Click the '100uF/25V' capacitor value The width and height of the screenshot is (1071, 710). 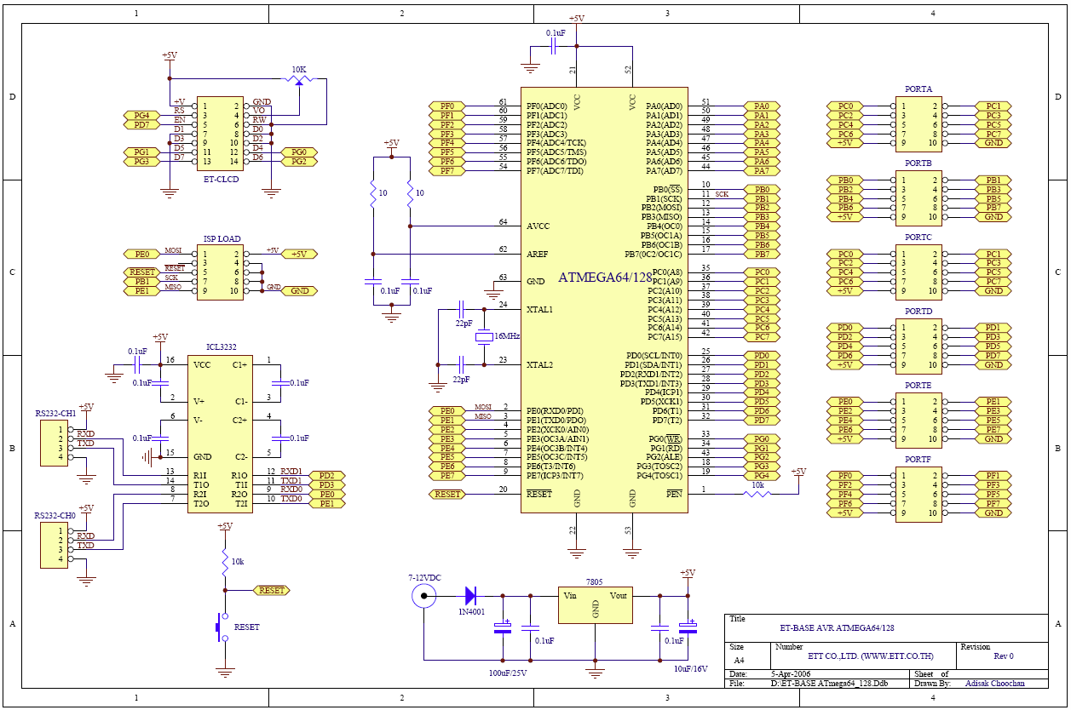coord(507,673)
